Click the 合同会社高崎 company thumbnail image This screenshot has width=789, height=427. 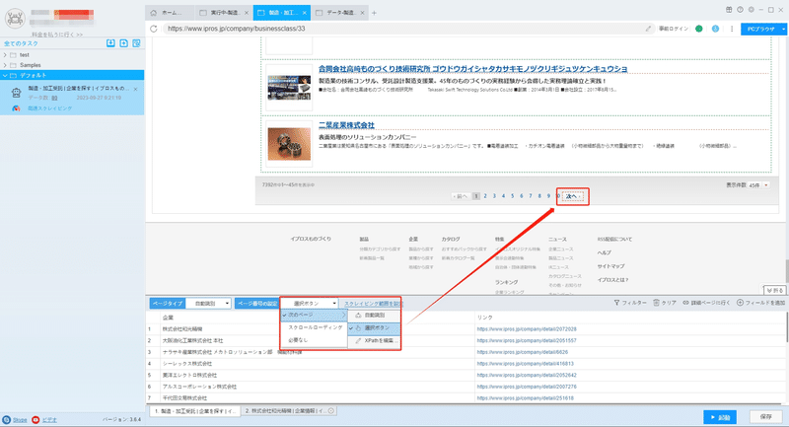289,88
